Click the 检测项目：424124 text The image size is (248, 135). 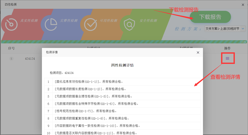point(62,73)
